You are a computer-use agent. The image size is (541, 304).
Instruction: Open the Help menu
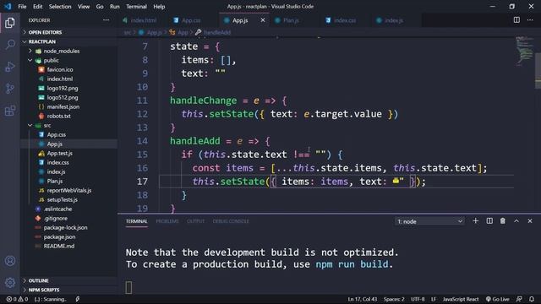(x=159, y=6)
